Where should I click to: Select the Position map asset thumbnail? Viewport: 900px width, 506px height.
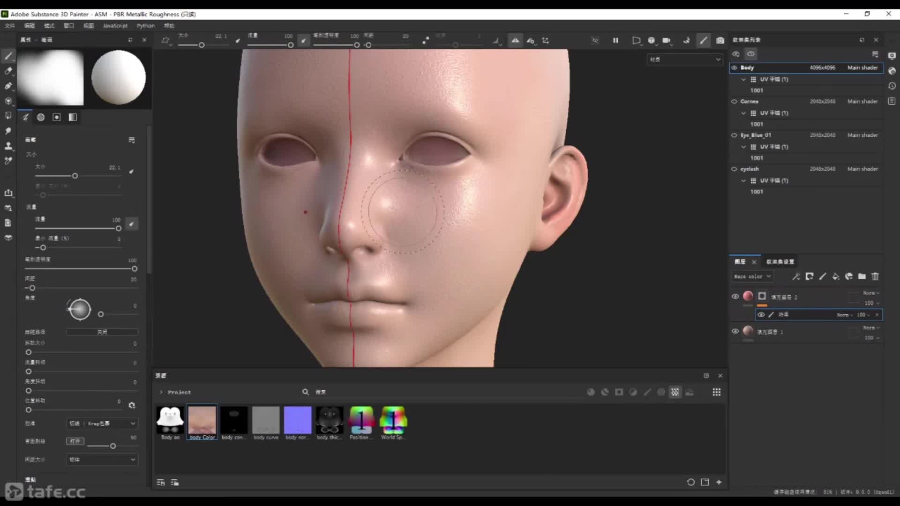coord(361,423)
